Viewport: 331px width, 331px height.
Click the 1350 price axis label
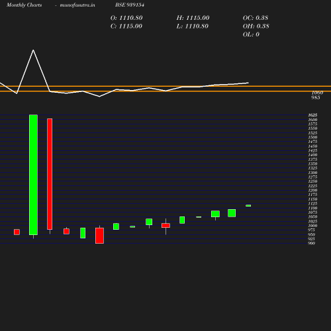(x=312, y=164)
